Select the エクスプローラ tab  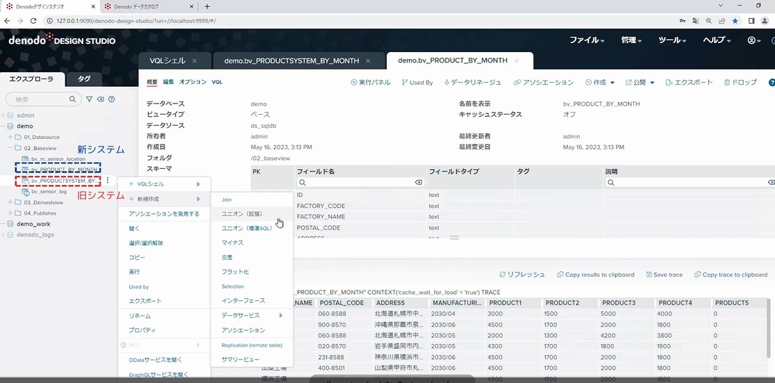pos(31,79)
